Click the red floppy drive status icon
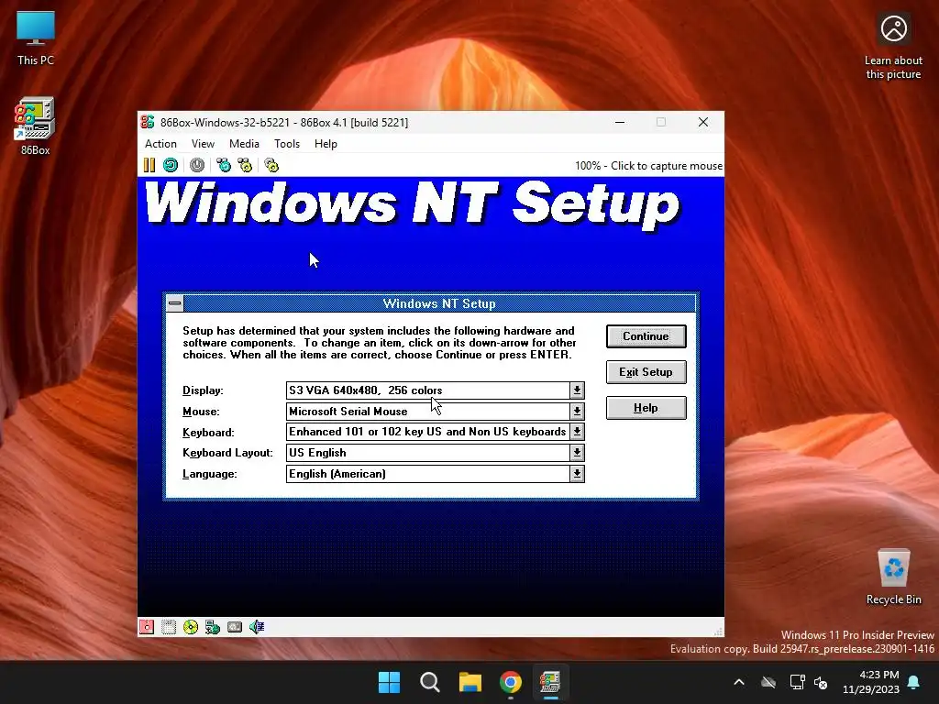 tap(147, 627)
